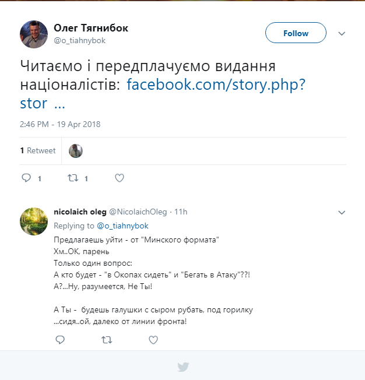Click the @o_tiahnybok handle under name
Viewport: 365px width, 380px height.
pyautogui.click(x=80, y=41)
